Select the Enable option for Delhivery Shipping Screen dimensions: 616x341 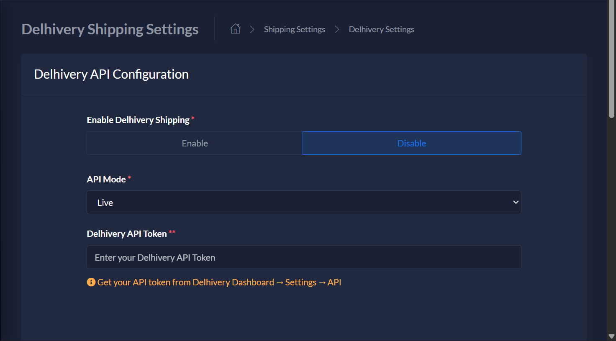(x=195, y=143)
